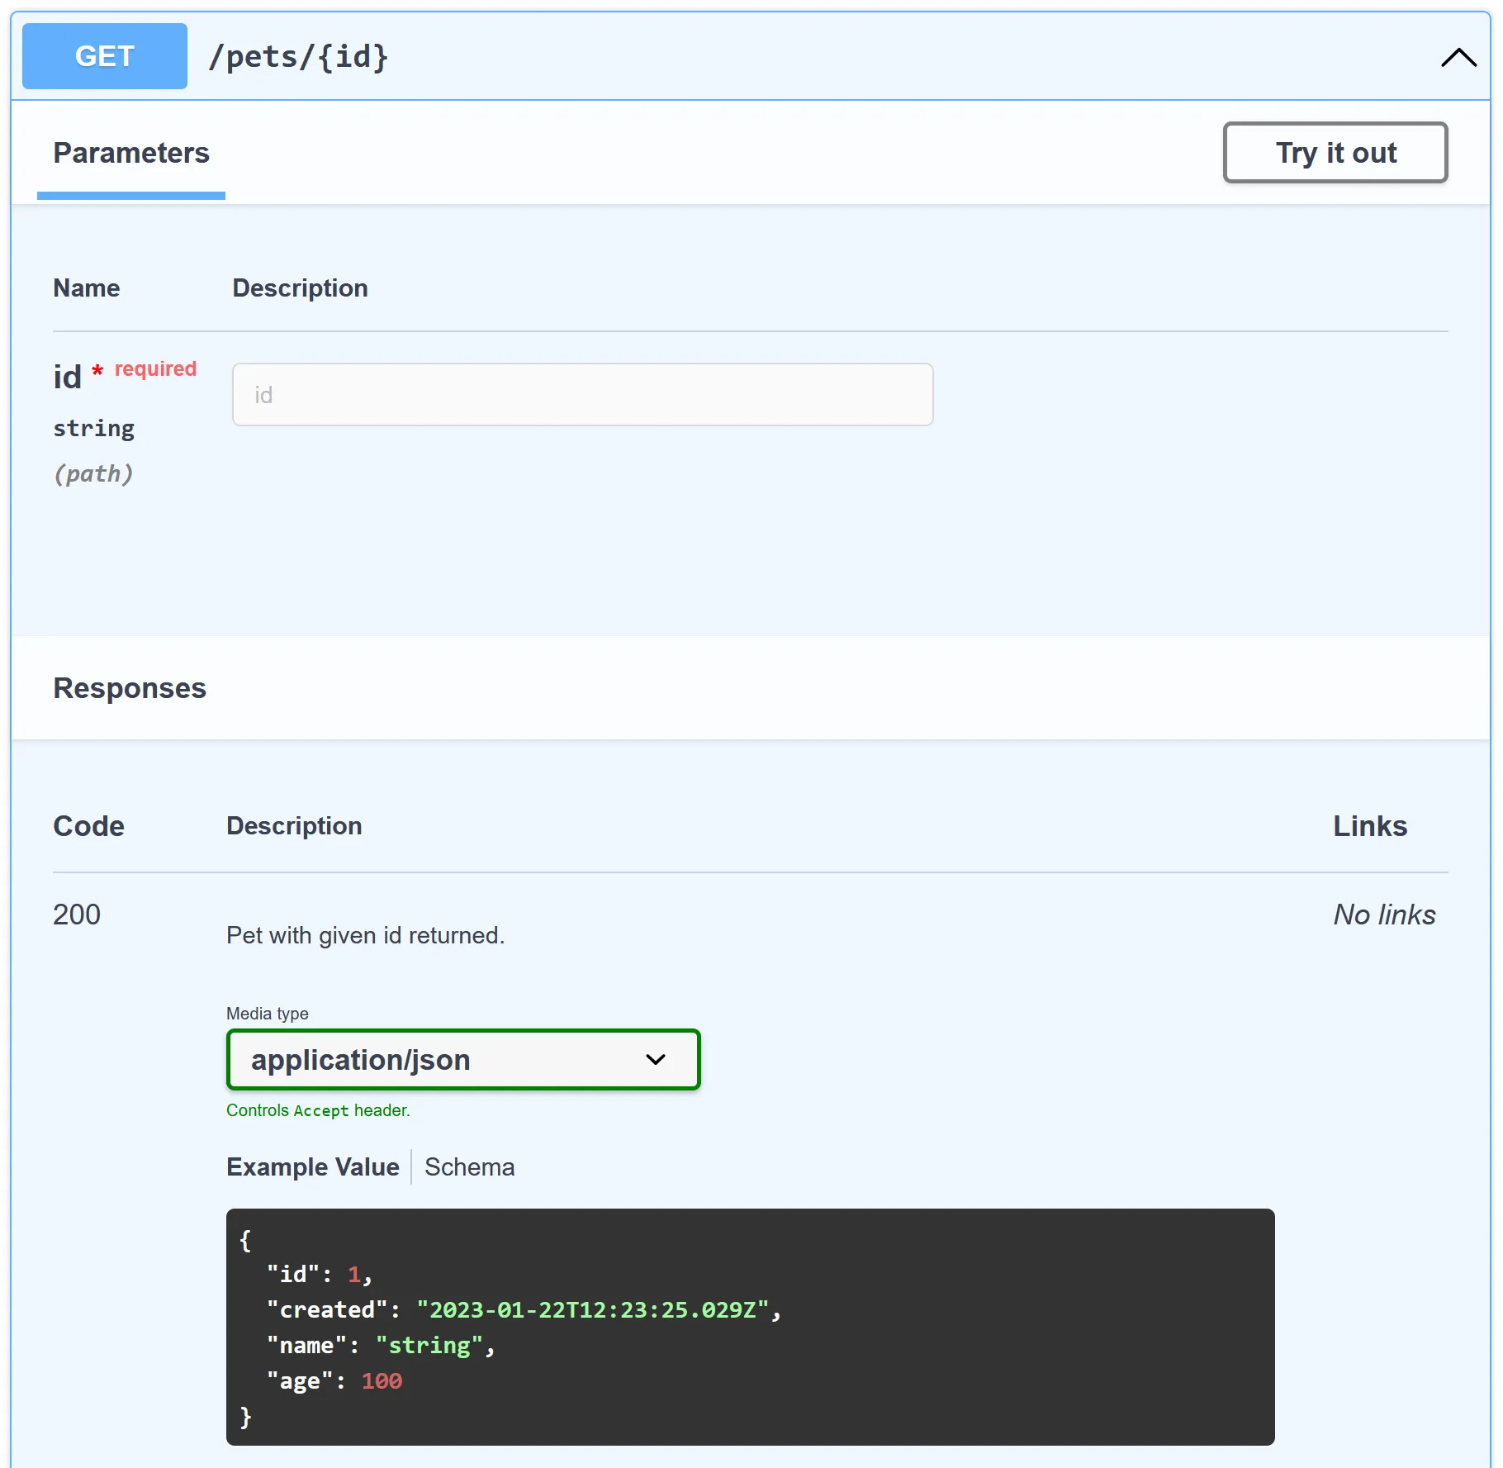Select the Parameters tab

point(131,154)
